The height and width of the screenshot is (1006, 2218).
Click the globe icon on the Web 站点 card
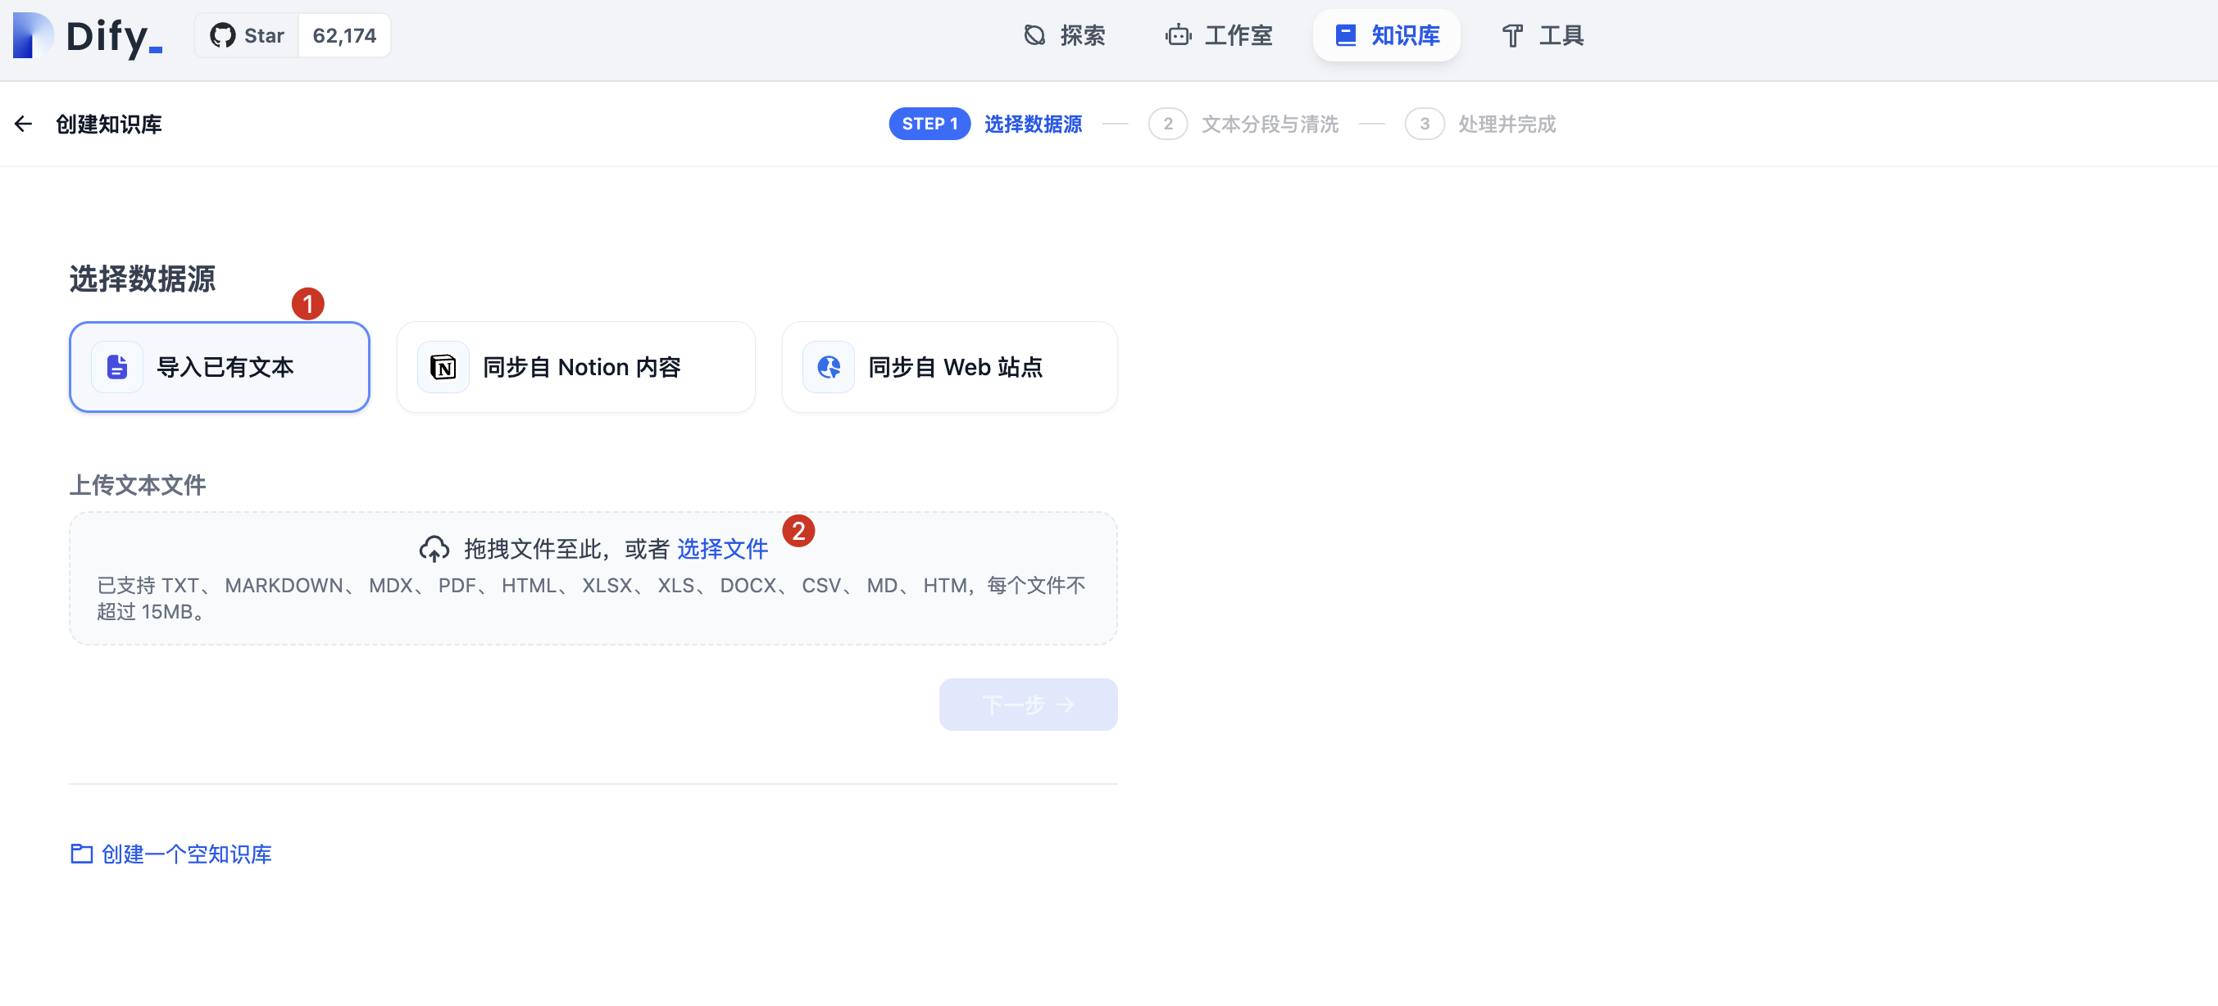(x=829, y=367)
